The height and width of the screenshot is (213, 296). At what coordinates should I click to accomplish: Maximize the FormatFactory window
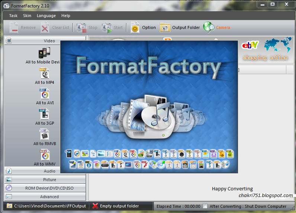click(x=273, y=4)
